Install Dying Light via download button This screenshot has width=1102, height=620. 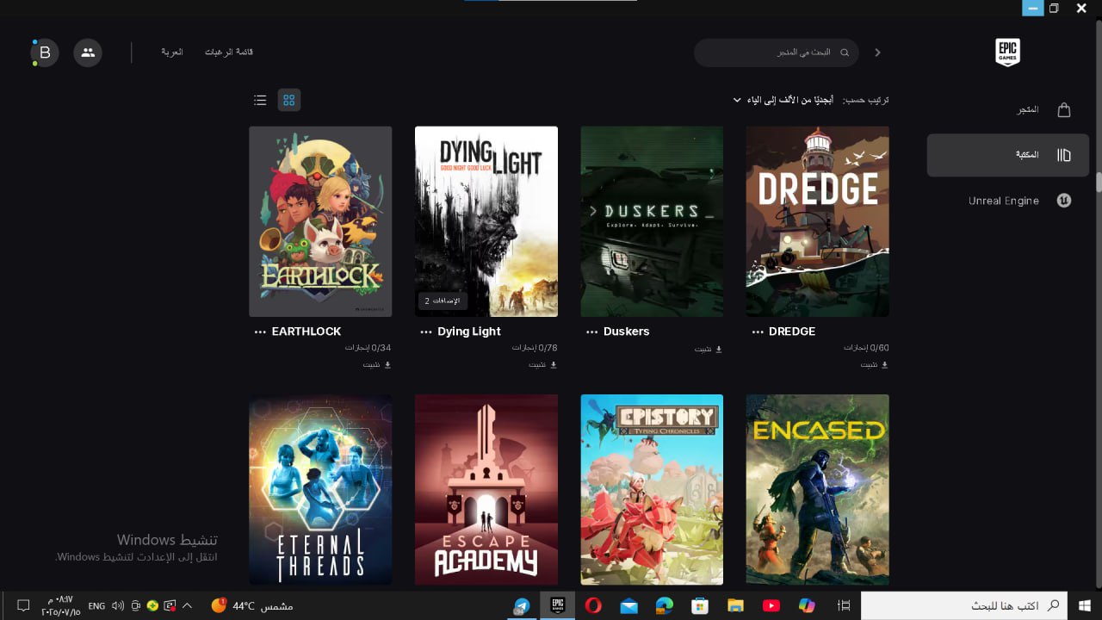click(x=543, y=364)
